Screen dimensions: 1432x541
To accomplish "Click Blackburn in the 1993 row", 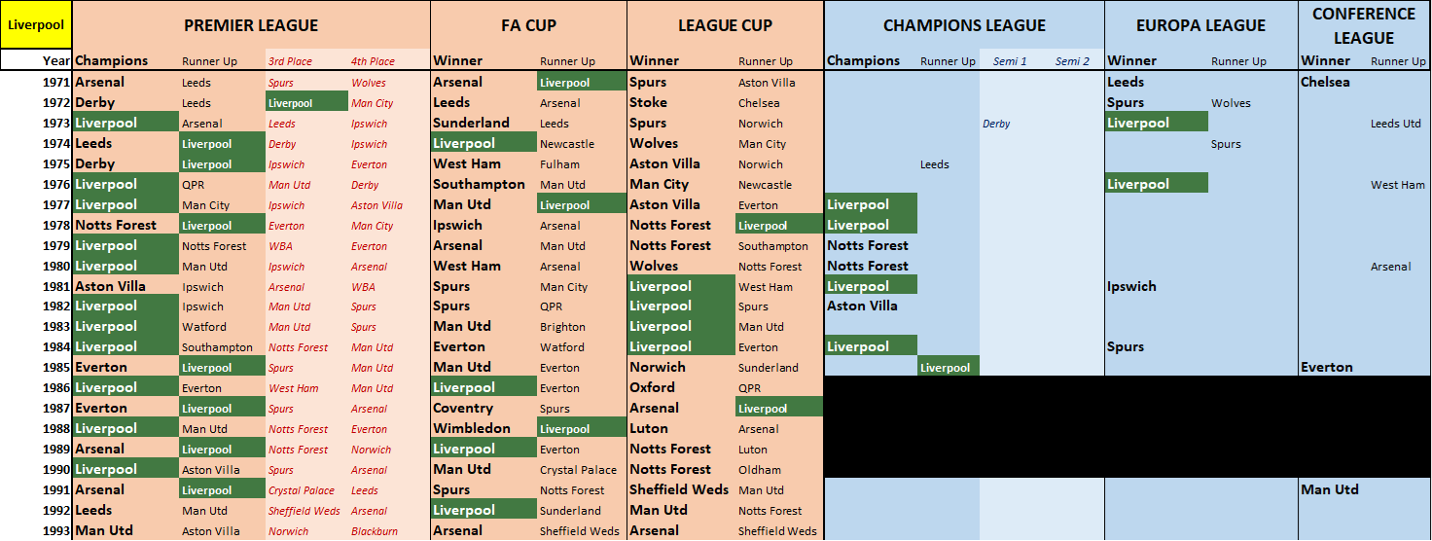I will coord(375,531).
